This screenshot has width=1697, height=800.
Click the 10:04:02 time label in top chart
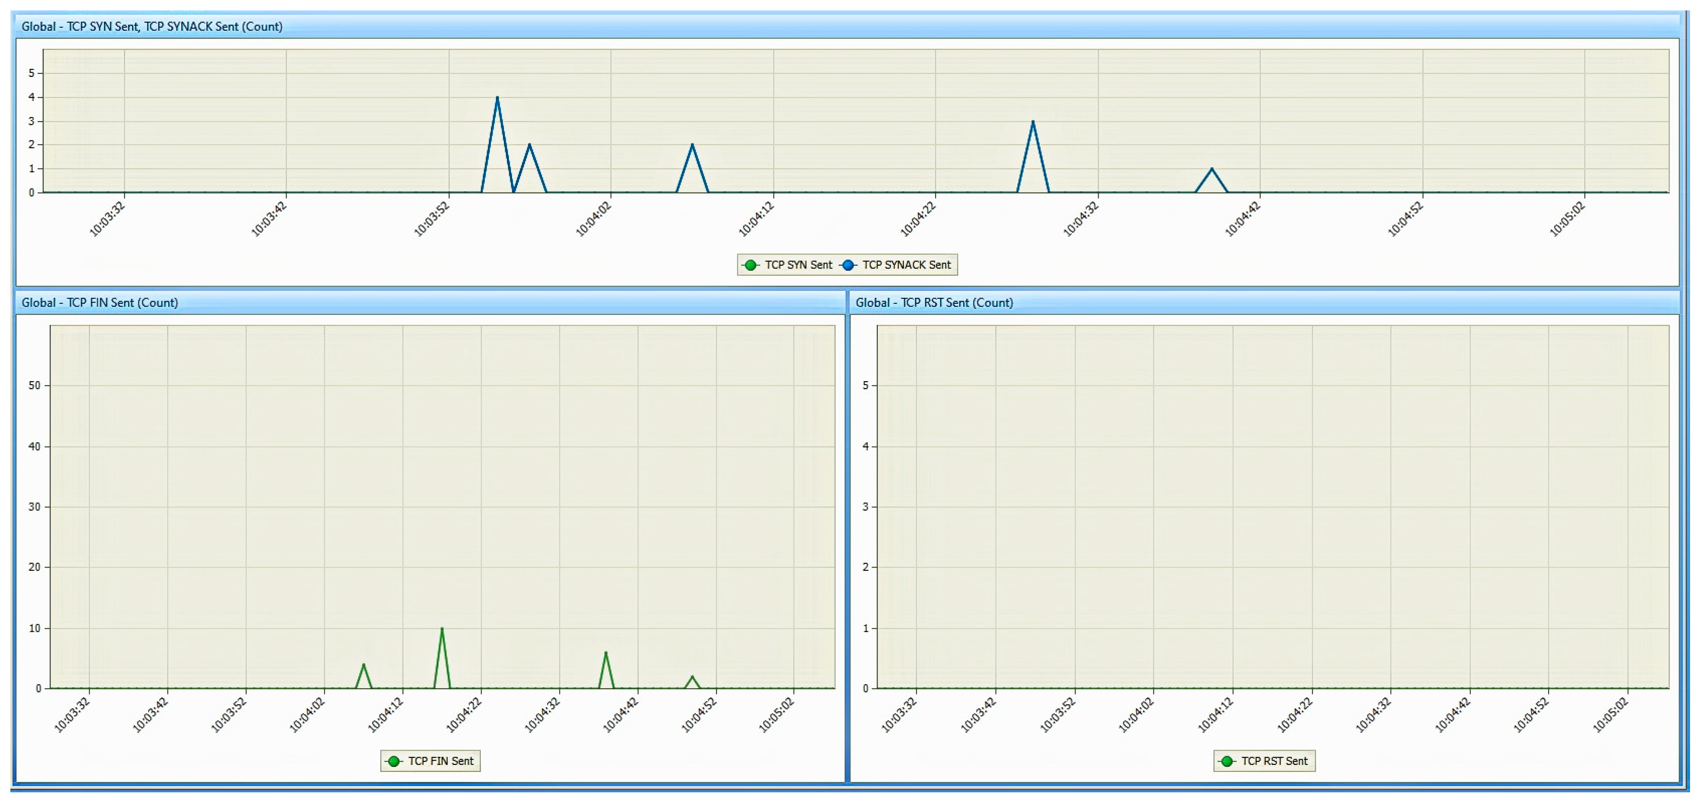click(x=594, y=220)
